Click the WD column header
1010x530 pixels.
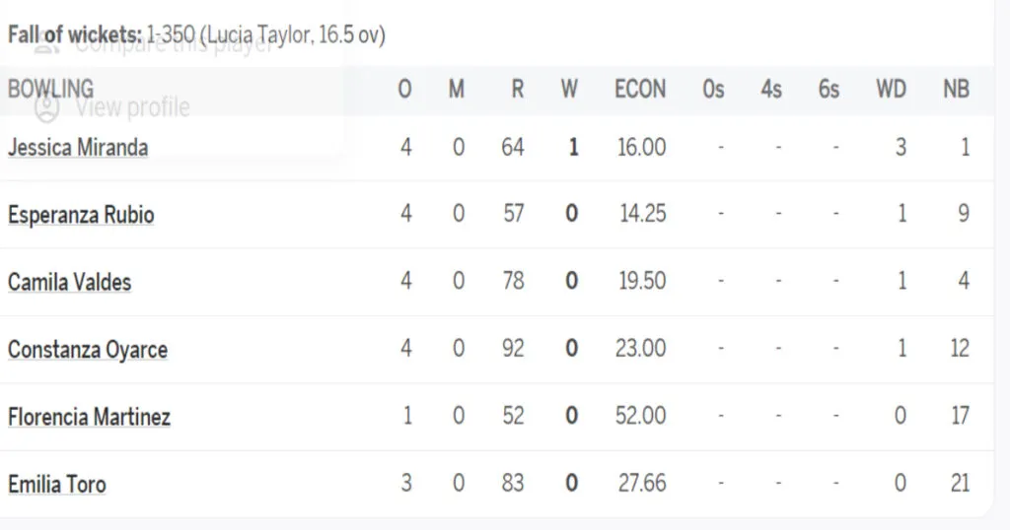pos(891,90)
